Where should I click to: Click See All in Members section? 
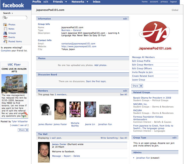point(124,94)
